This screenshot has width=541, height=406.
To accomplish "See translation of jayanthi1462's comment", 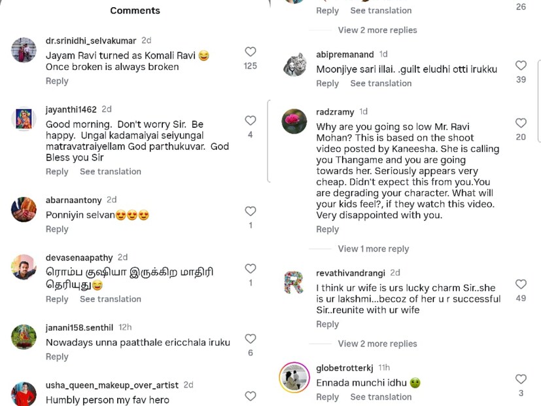I will [111, 172].
